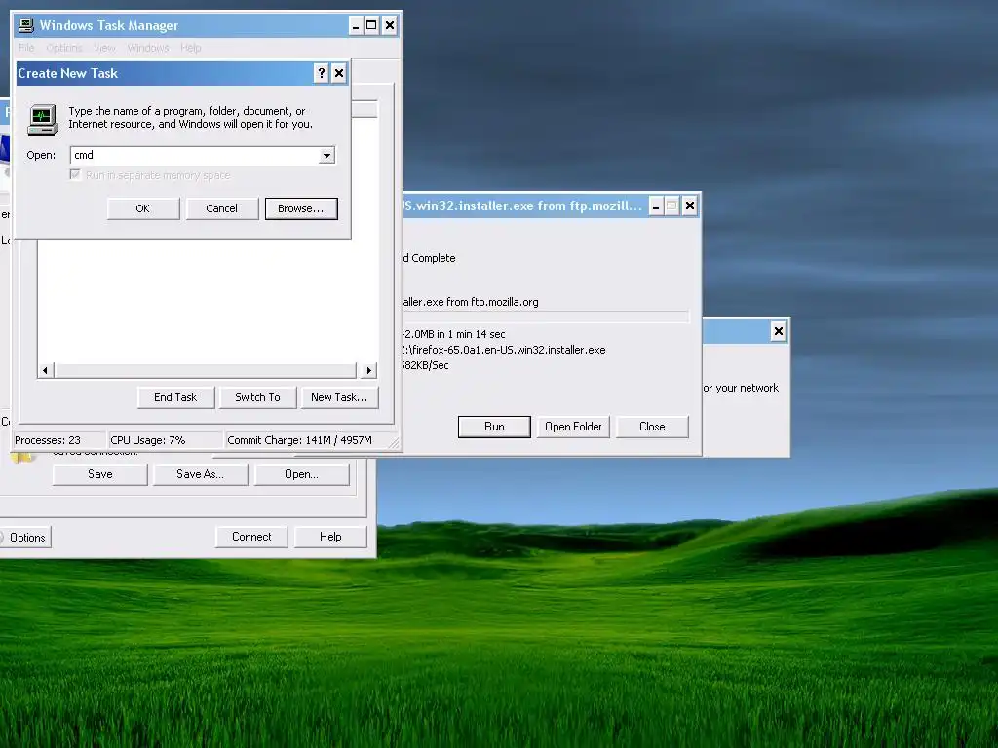Close the Create New Task dialog
This screenshot has width=998, height=748.
[x=339, y=73]
